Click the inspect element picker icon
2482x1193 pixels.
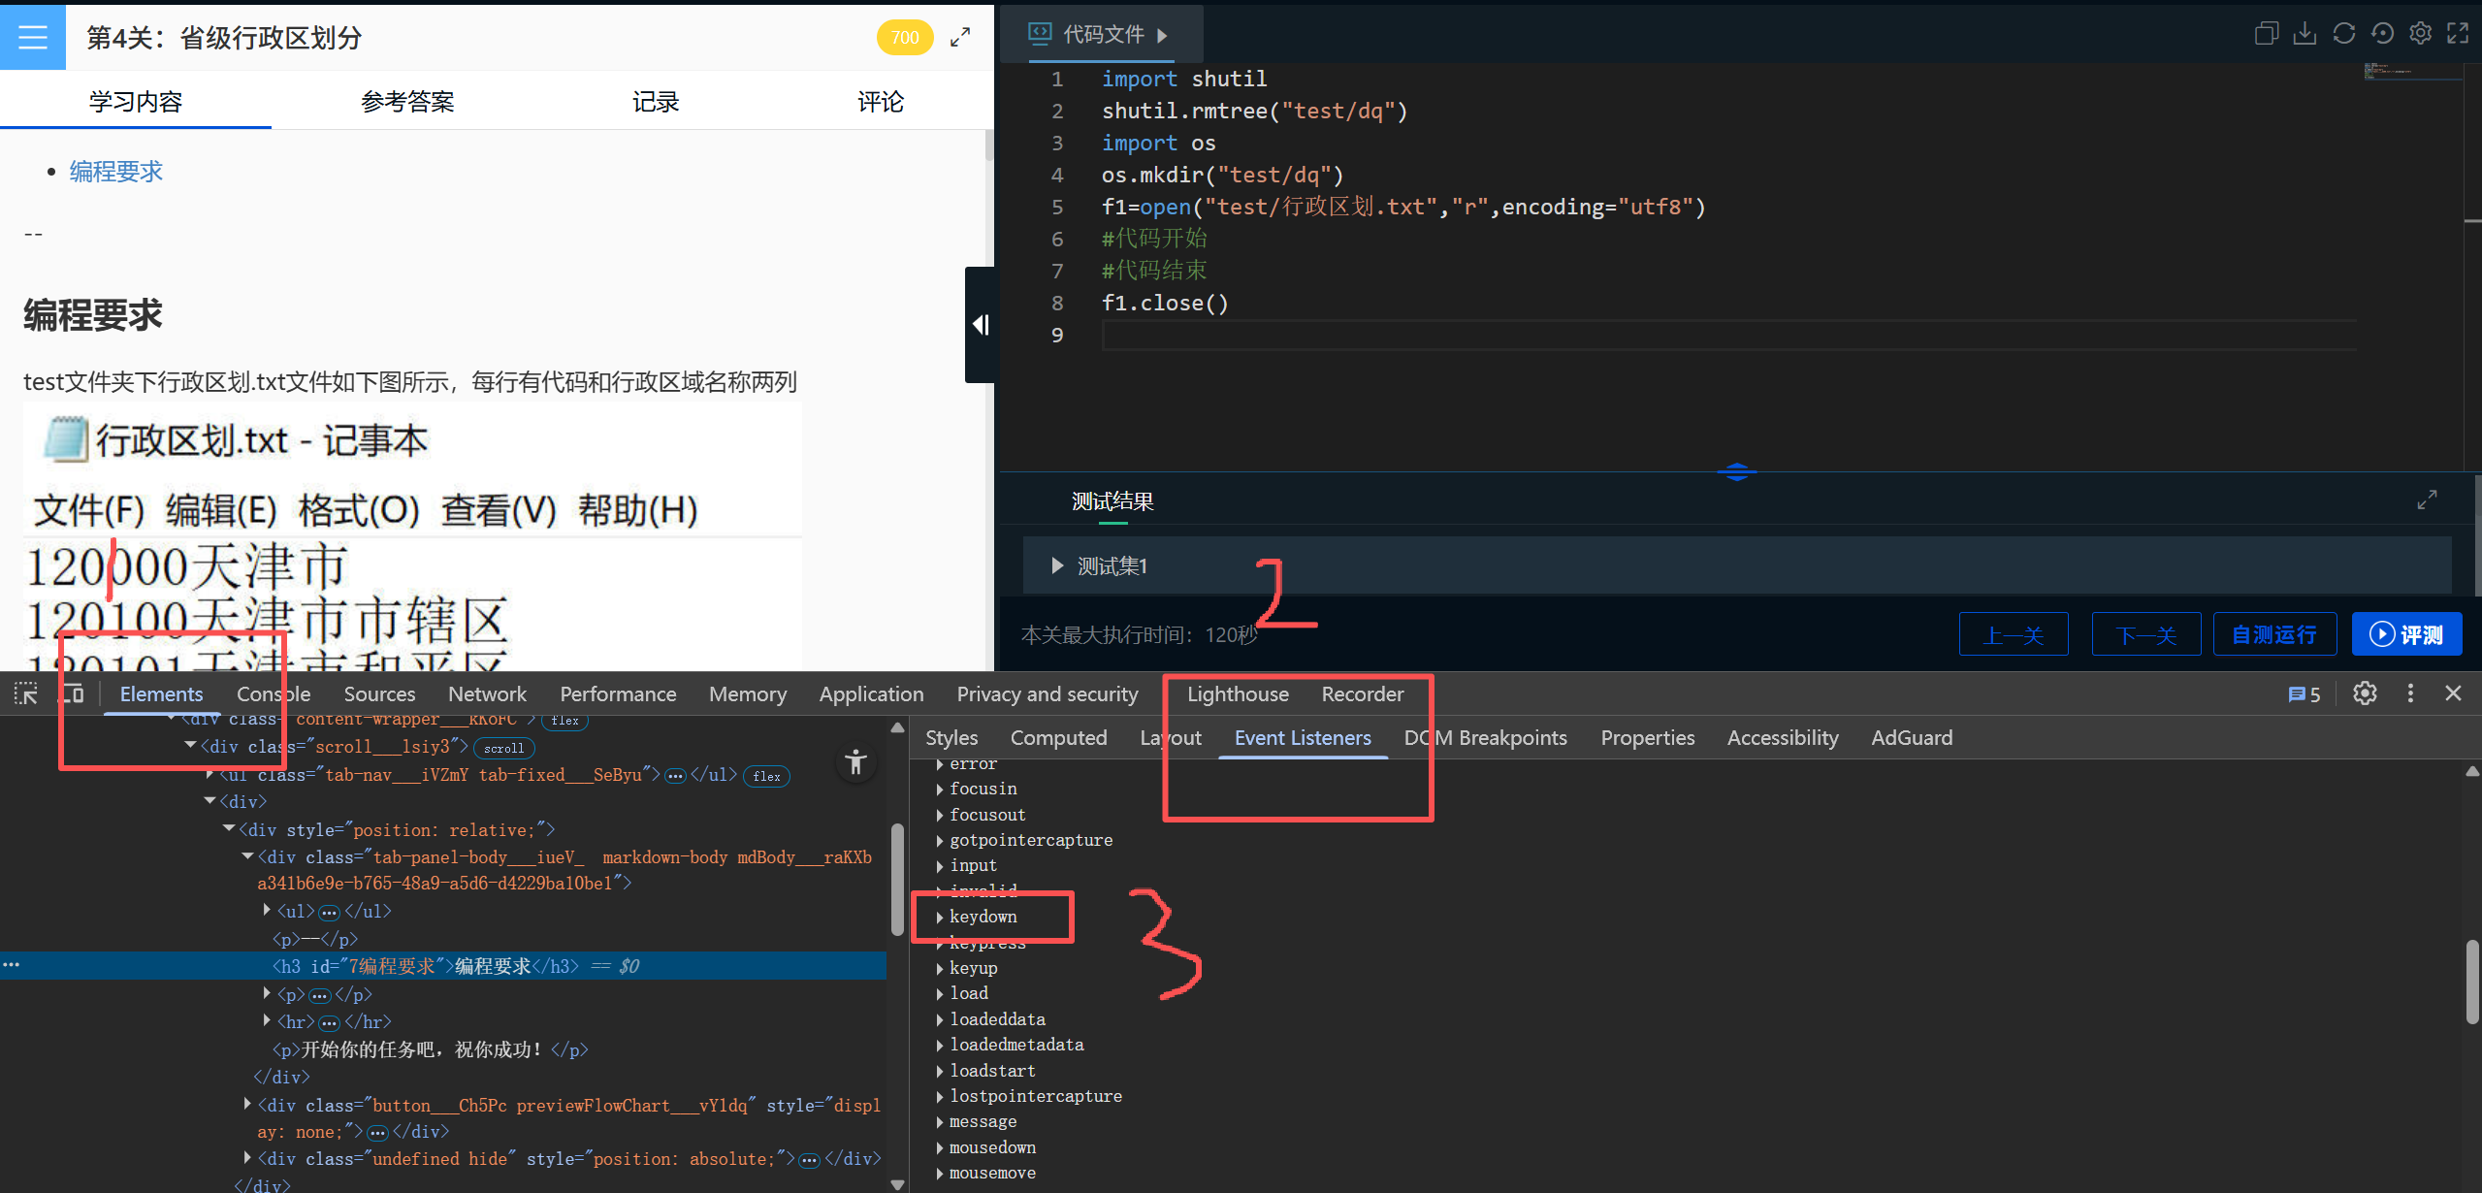(x=26, y=693)
